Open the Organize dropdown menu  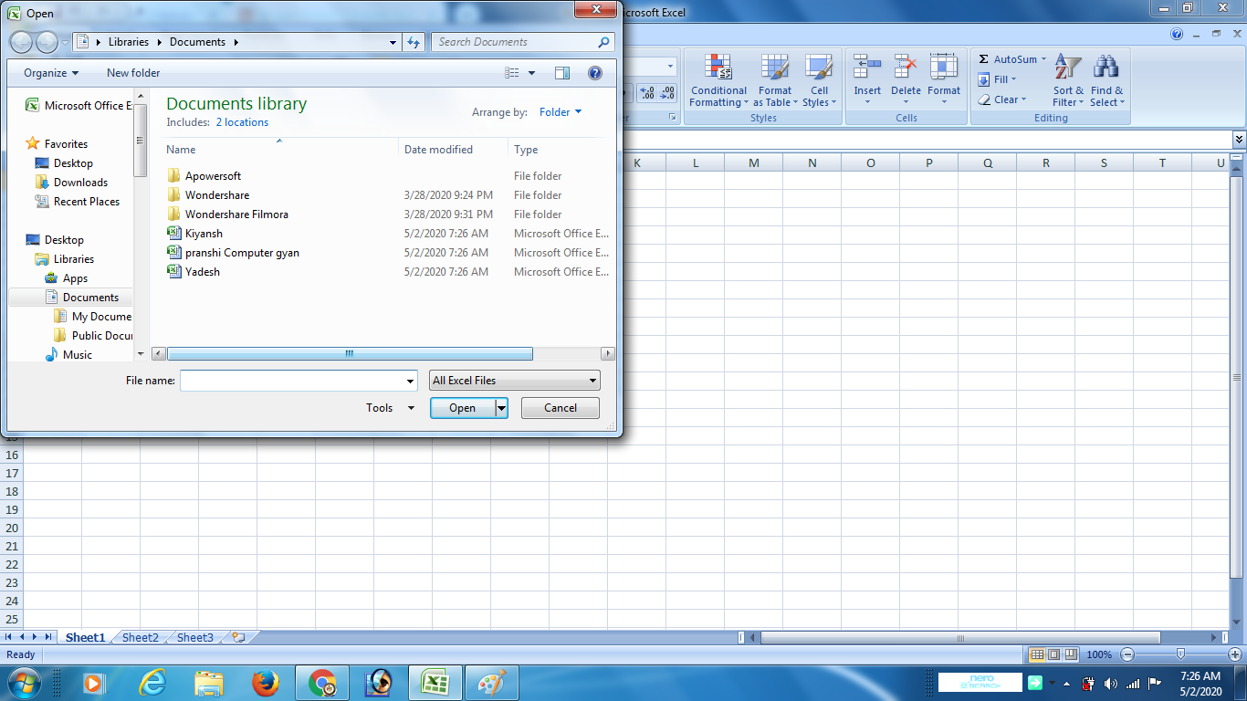coord(51,73)
